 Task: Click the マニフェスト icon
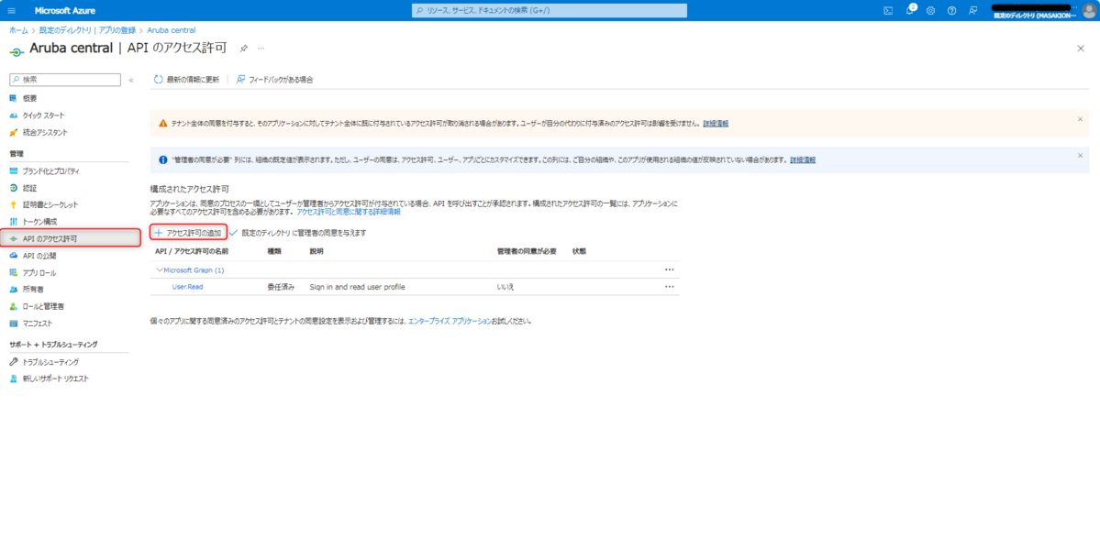coord(14,324)
